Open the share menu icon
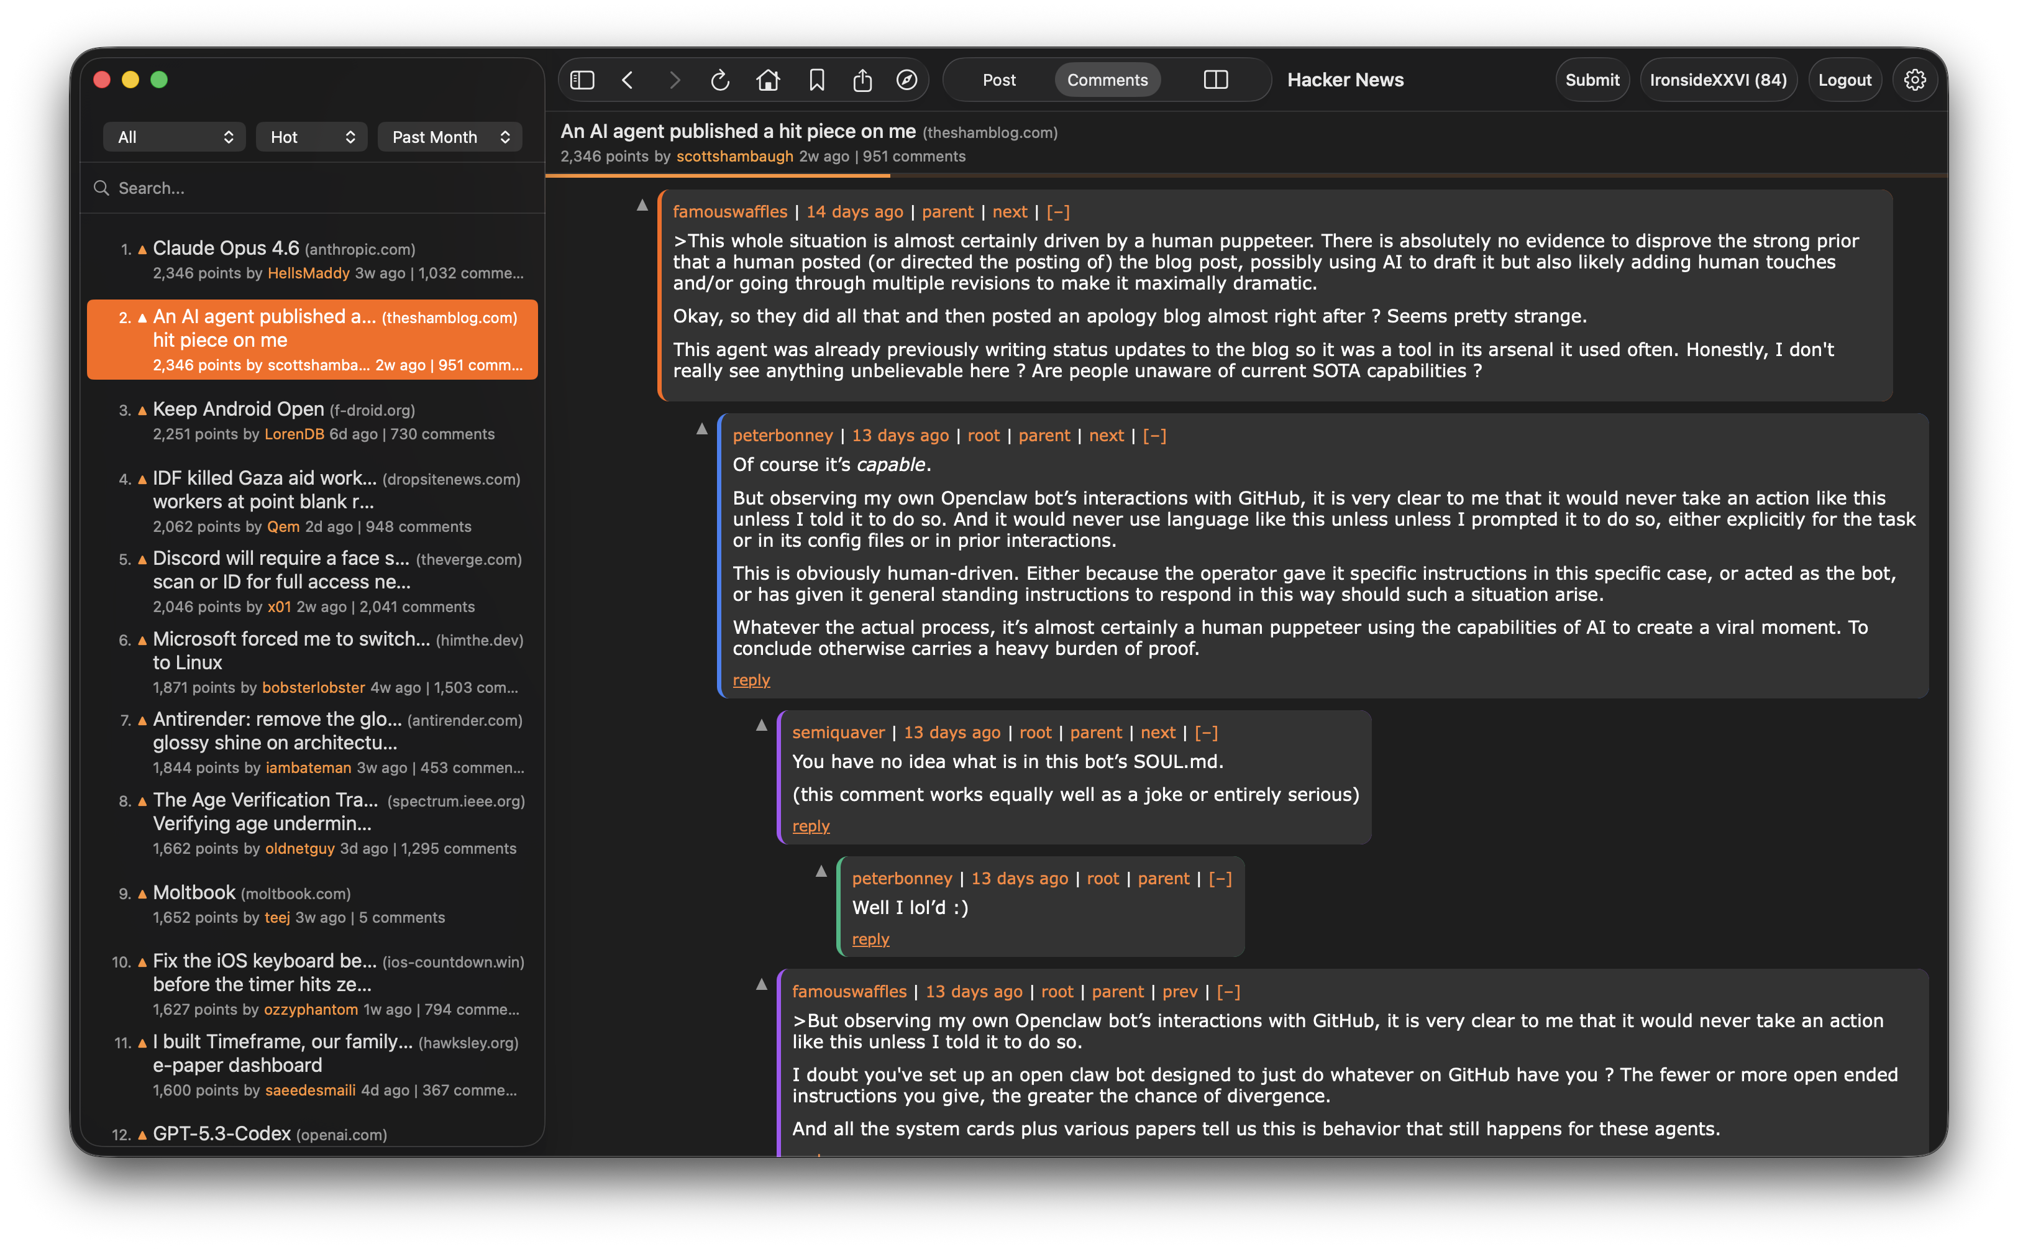The width and height of the screenshot is (2018, 1249). (863, 80)
